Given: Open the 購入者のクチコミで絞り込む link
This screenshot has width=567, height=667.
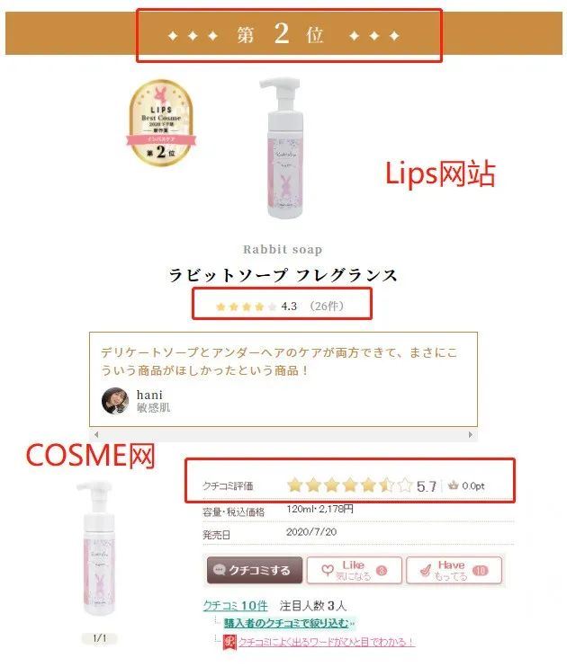Looking at the screenshot, I should pos(286,623).
